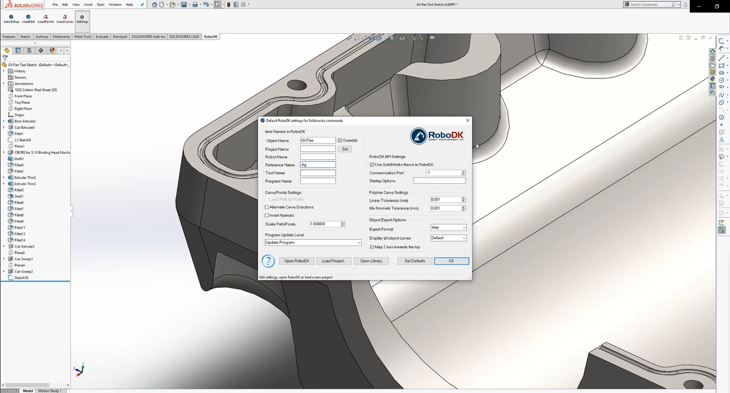Click the help question mark in the RoboDK dialog
Image resolution: width=730 pixels, height=393 pixels.
pyautogui.click(x=268, y=261)
